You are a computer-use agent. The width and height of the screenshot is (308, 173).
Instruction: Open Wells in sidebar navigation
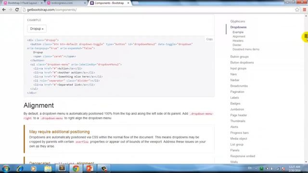[x=234, y=162]
